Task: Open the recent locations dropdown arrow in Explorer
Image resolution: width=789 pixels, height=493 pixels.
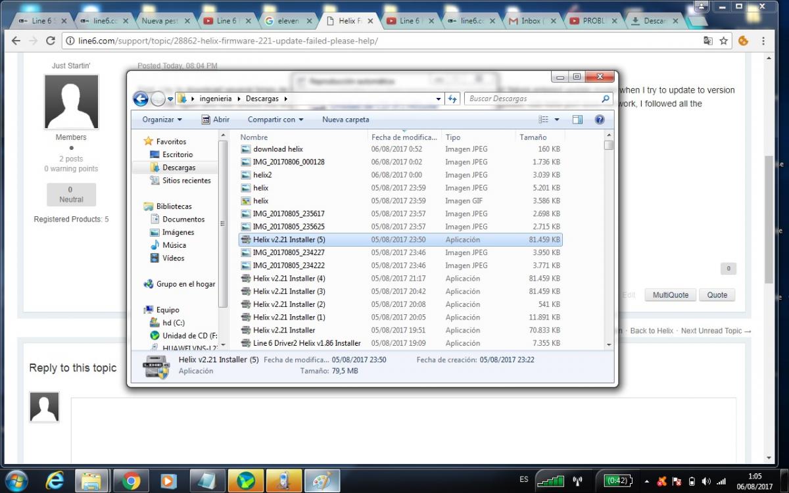Action: pos(170,99)
